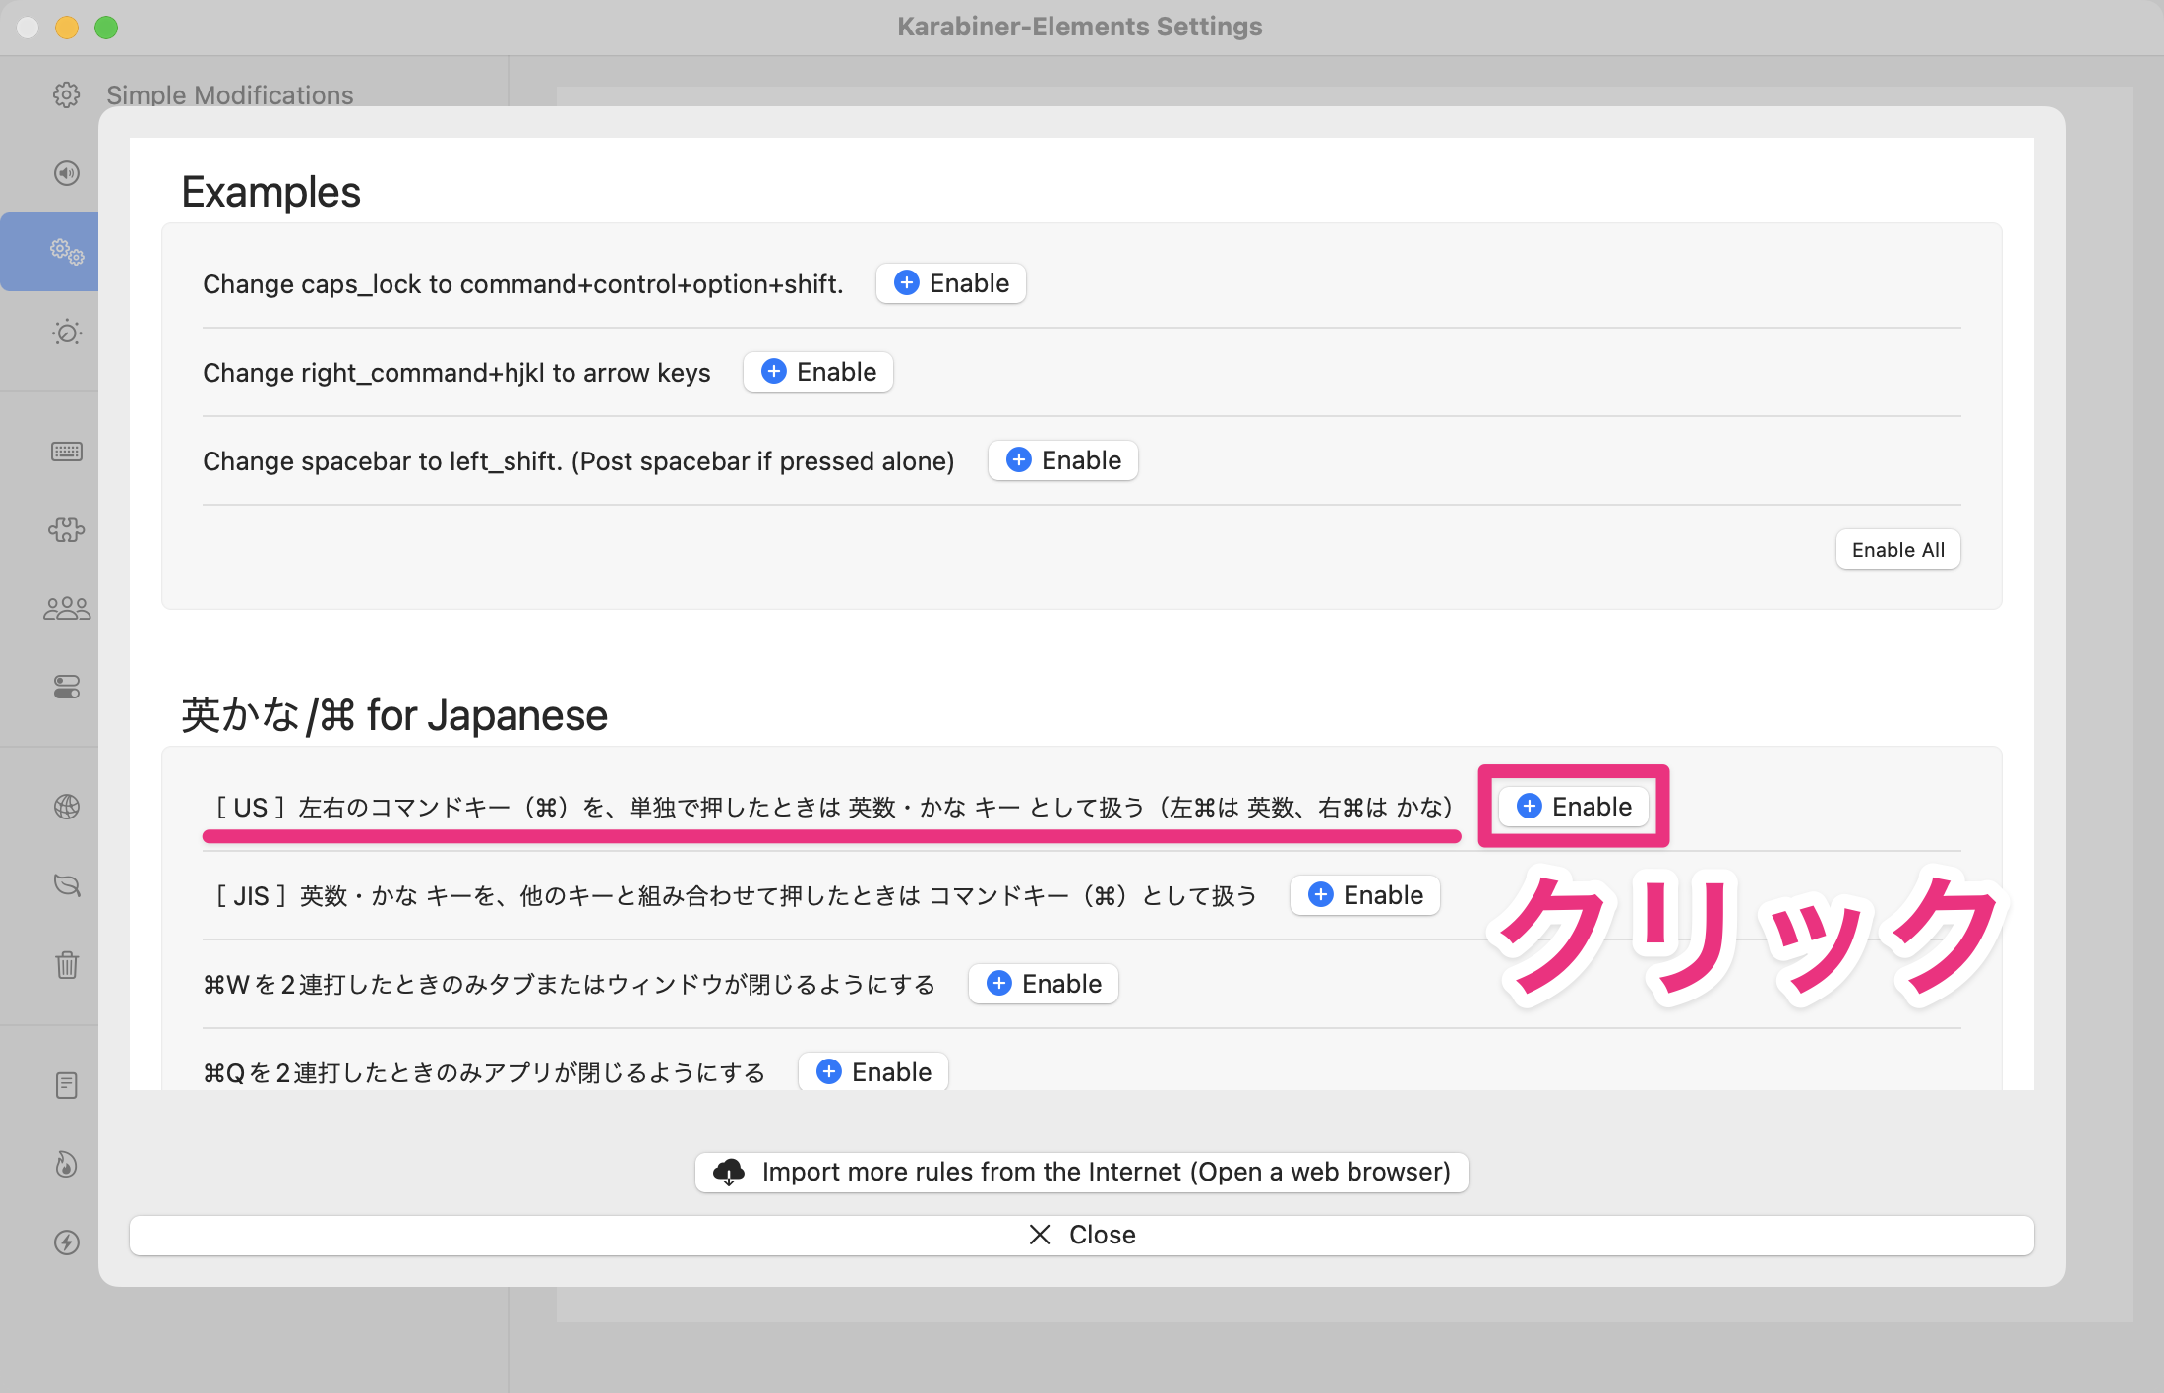Enable the highlighted US command key rule

coord(1573,806)
